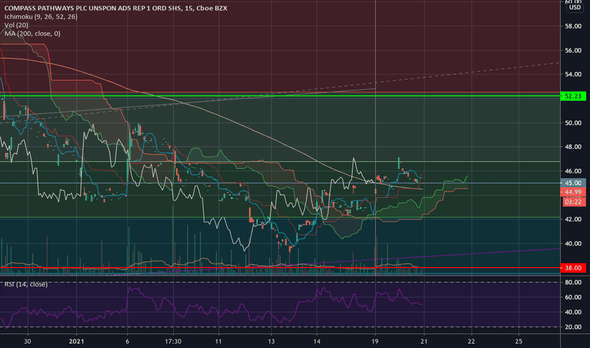
Task: Click the 30 date label on time axis
Action: 27,342
